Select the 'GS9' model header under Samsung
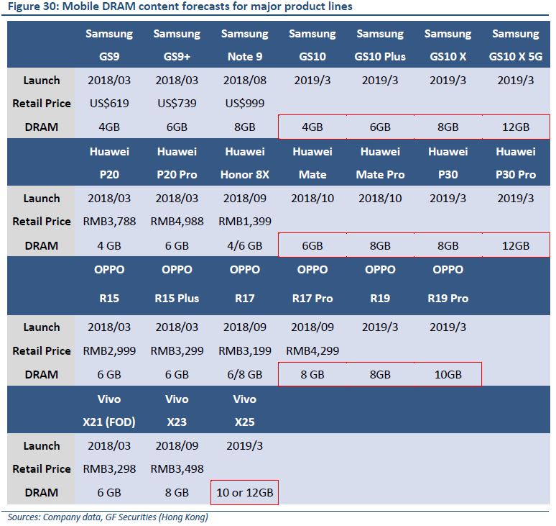Image resolution: width=556 pixels, height=526 pixels. [x=109, y=56]
